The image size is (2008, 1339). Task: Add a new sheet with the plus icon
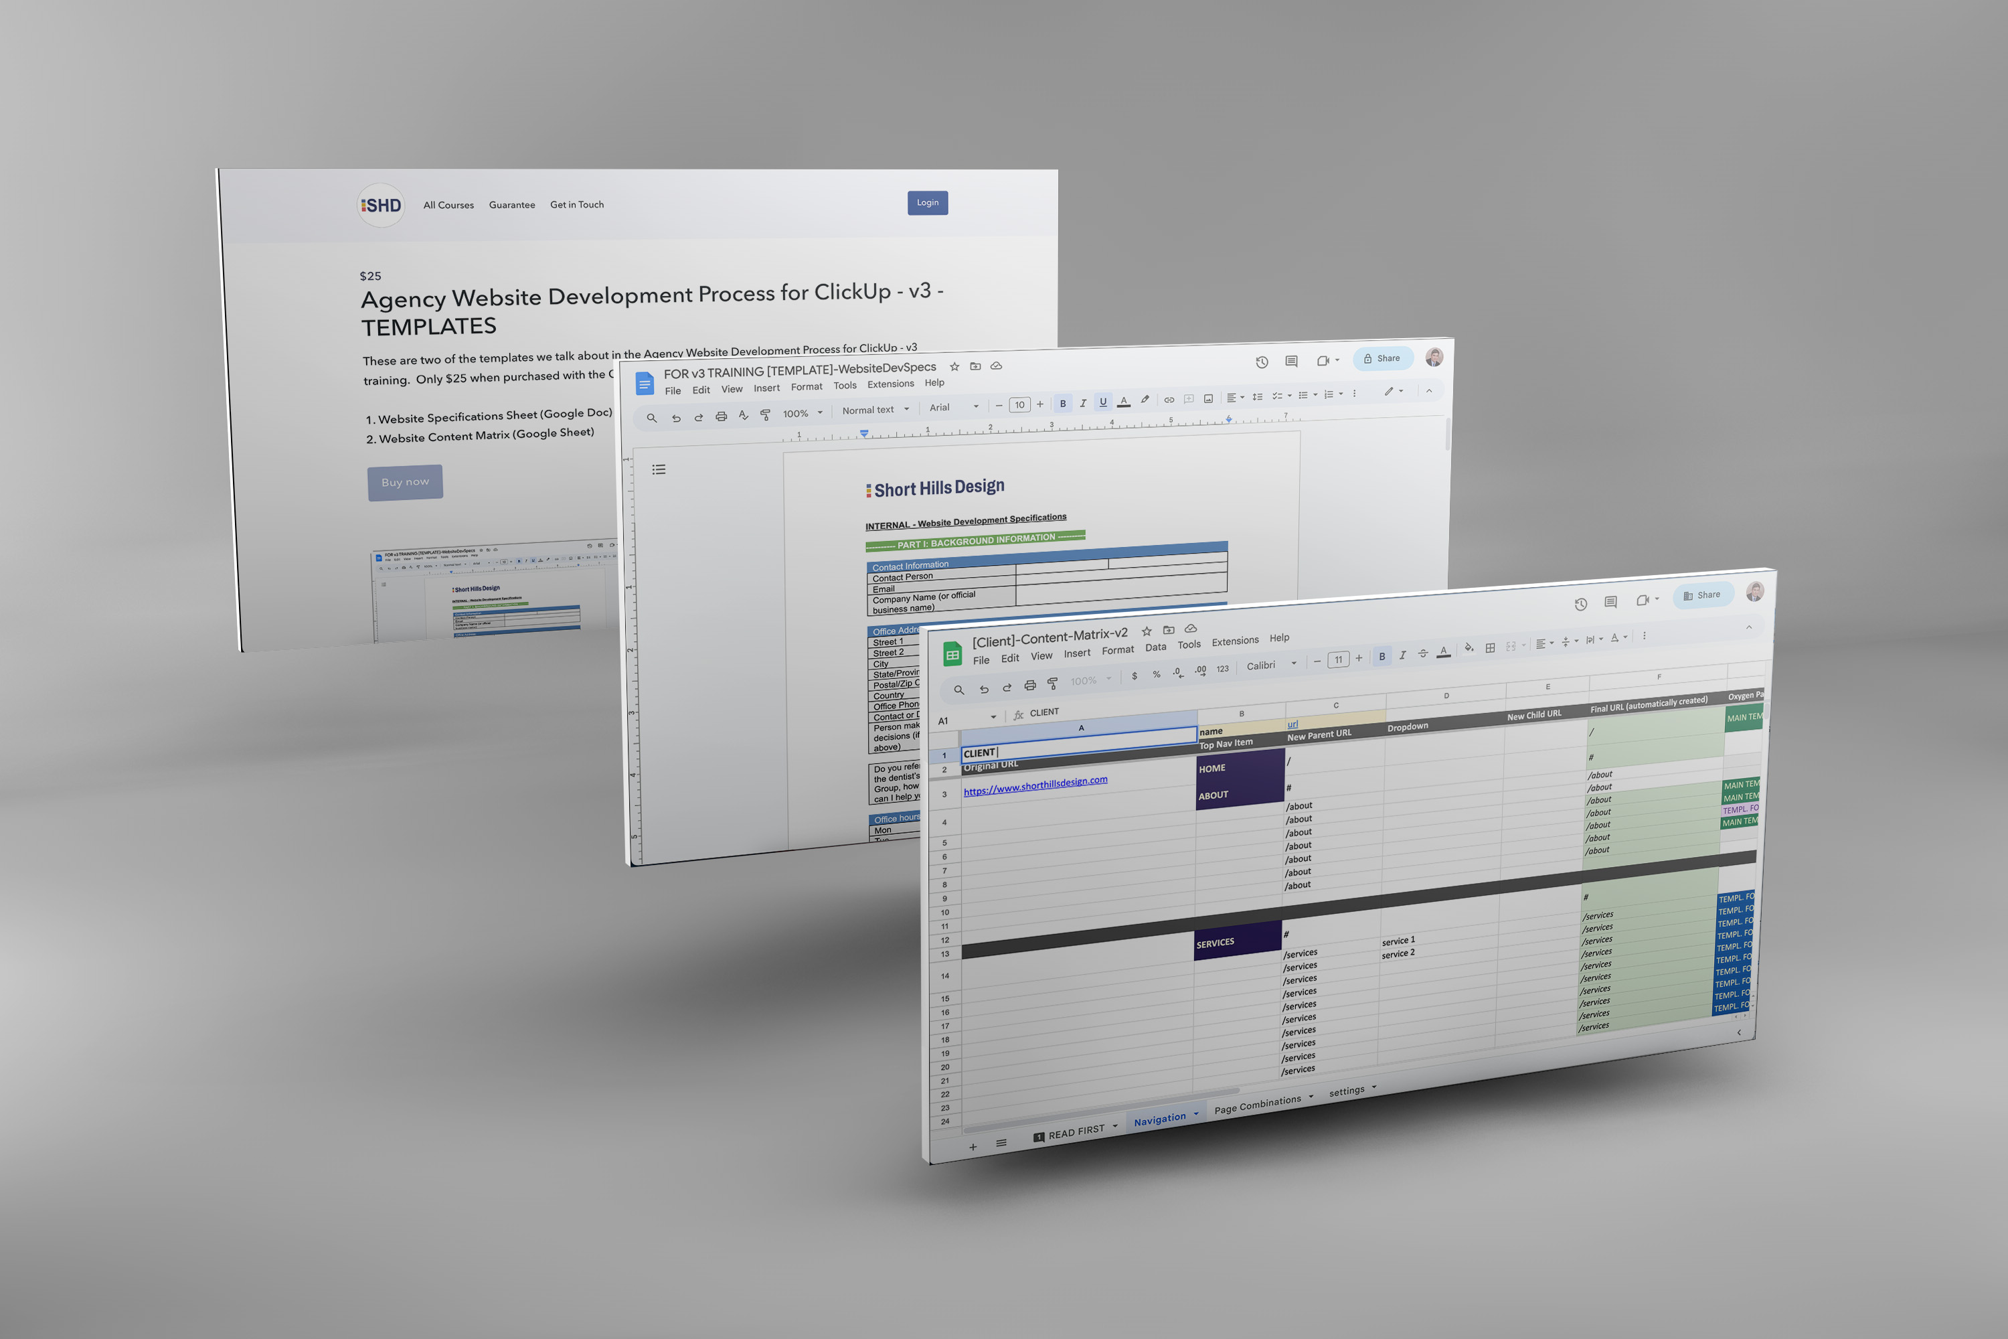[973, 1147]
